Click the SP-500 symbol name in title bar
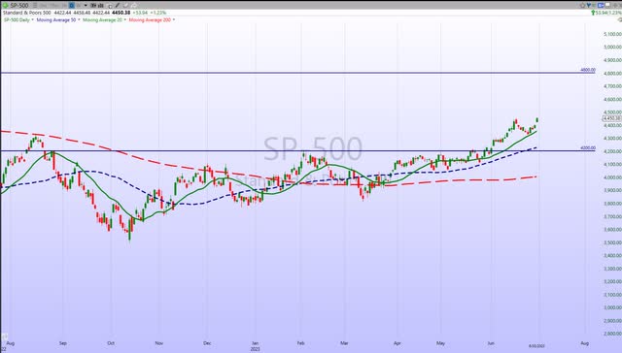Screen dimensions: 622x353 tap(19, 6)
